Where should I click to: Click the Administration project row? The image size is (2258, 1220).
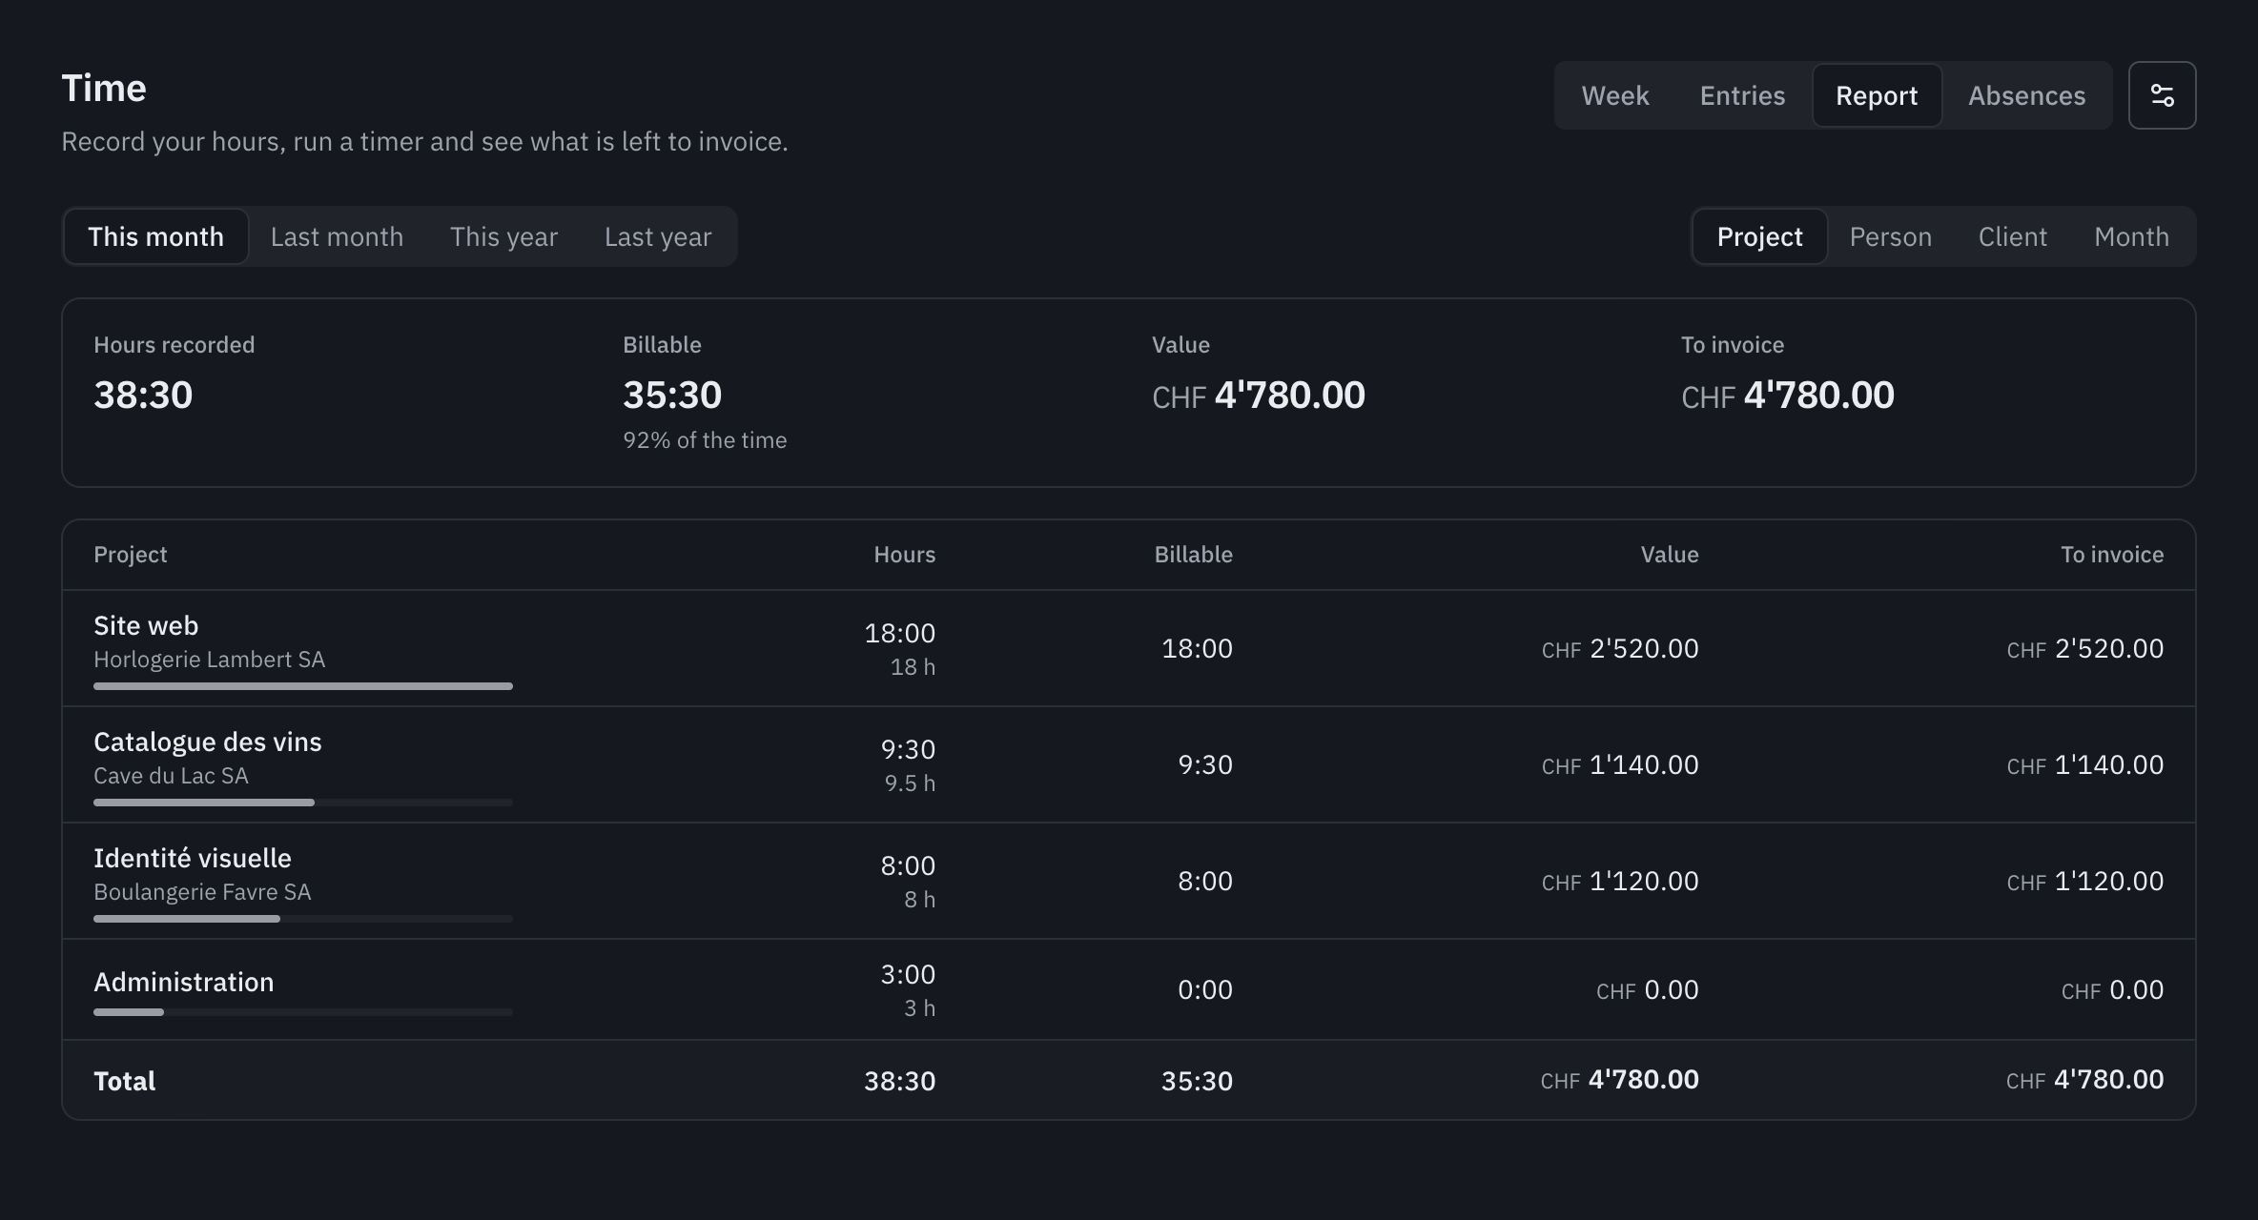pos(1129,989)
